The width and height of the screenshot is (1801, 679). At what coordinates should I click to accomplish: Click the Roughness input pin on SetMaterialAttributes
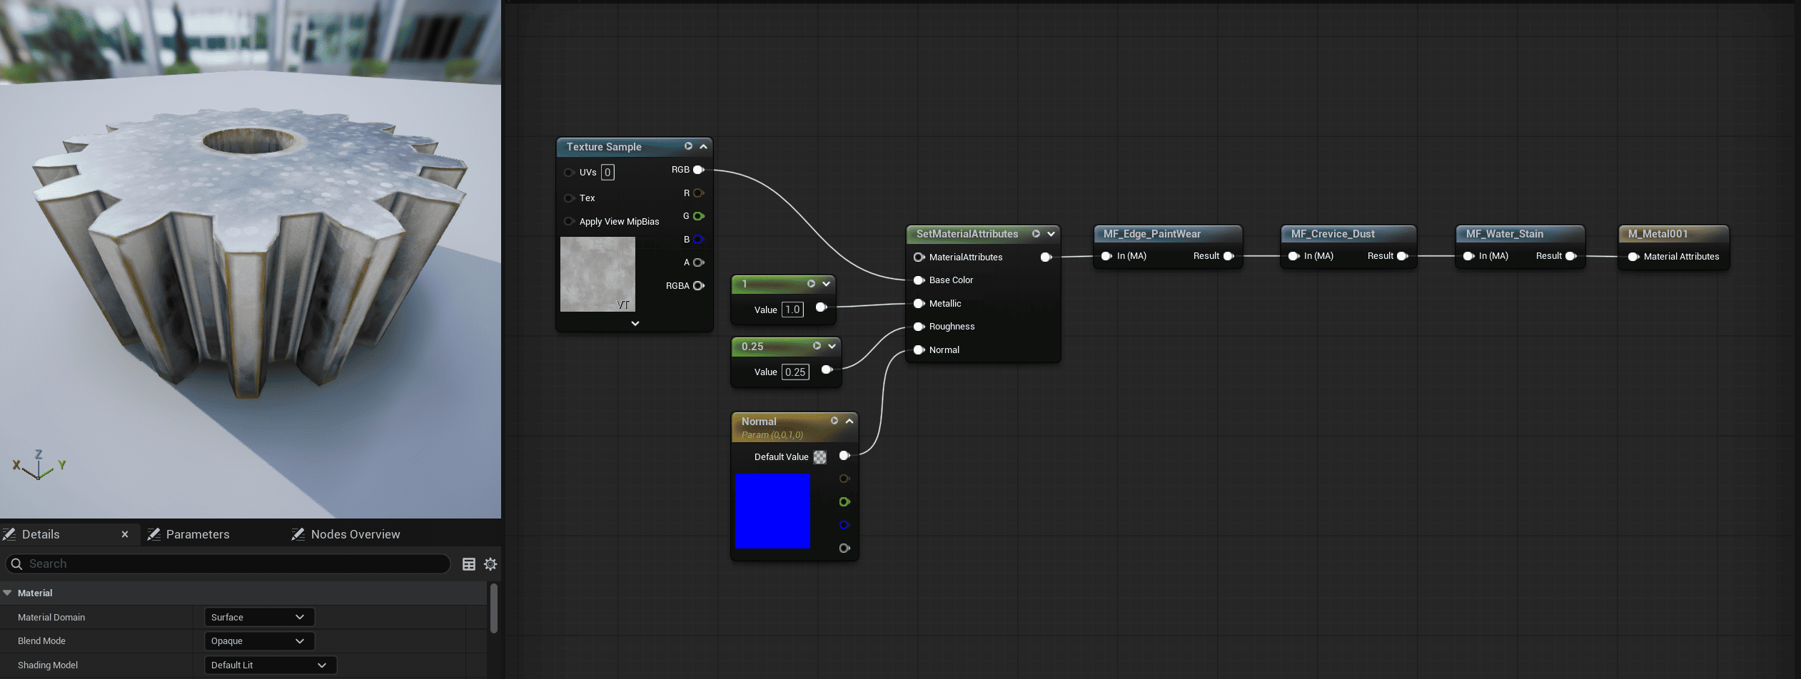[x=919, y=327]
